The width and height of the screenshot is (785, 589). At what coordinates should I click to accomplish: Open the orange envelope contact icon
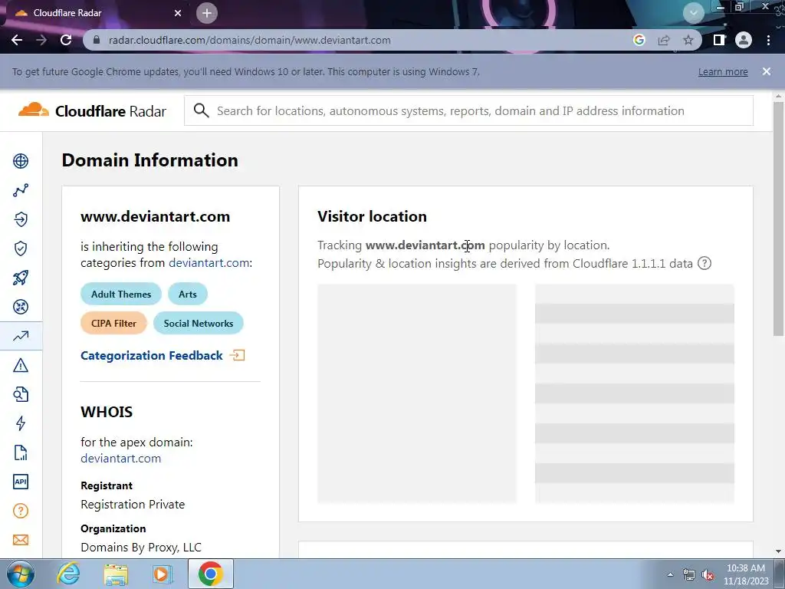point(21,540)
